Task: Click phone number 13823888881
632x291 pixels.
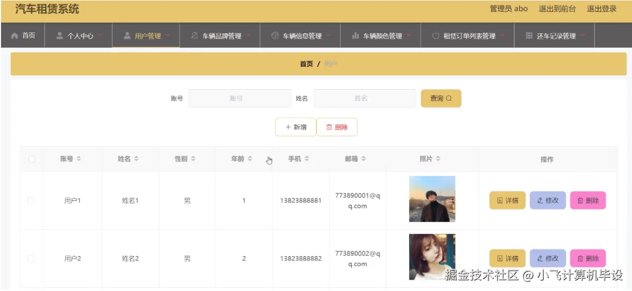Action: coord(301,201)
